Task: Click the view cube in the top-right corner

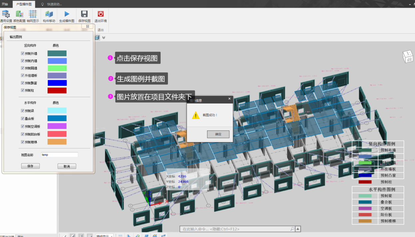Action: [408, 57]
